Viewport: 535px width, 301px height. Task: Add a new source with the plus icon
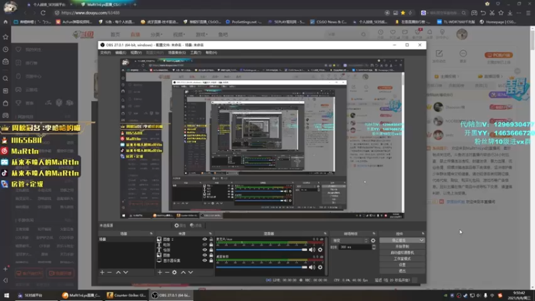(160, 272)
